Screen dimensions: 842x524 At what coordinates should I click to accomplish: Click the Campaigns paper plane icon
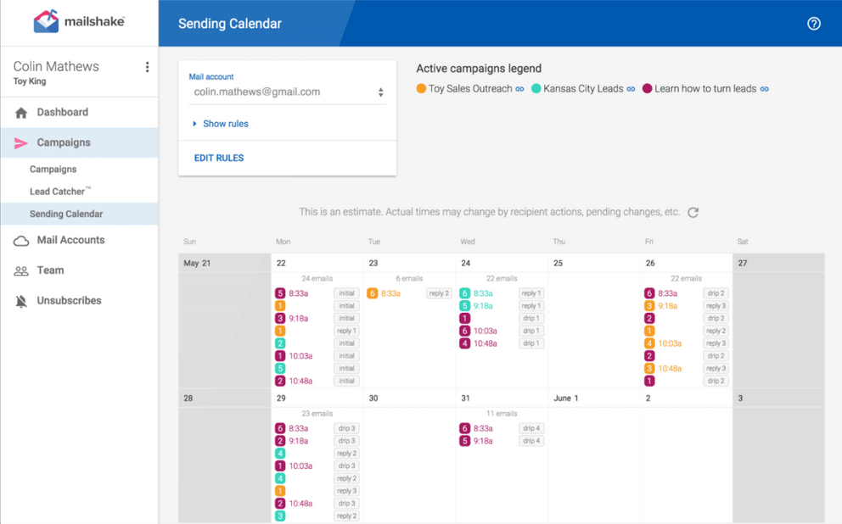coord(21,142)
